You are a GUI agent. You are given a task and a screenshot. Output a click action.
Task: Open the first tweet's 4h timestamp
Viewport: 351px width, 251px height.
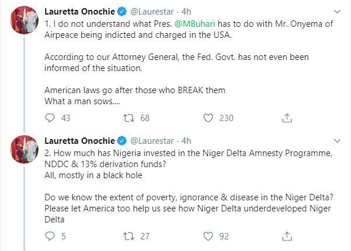coord(187,11)
